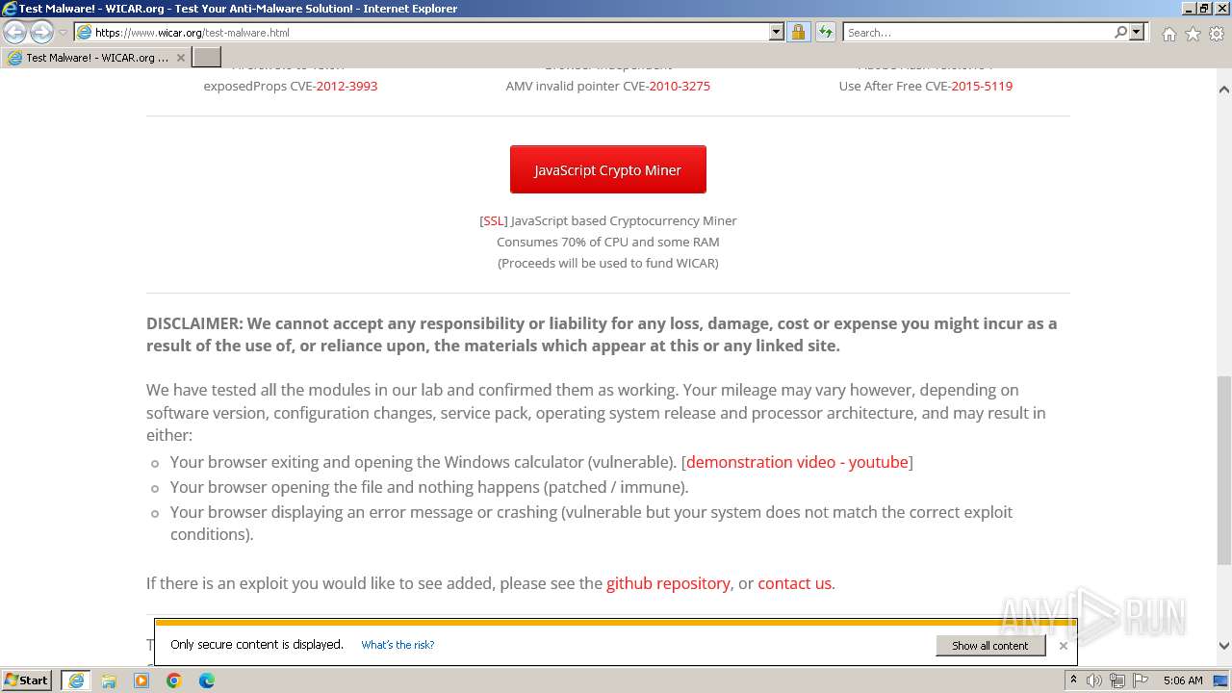Open the Windows Start menu

pos(27,680)
